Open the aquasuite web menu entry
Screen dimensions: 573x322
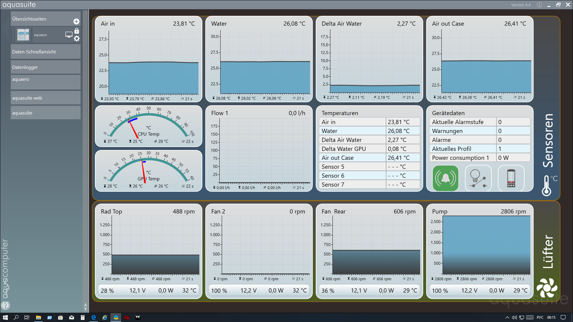coord(45,98)
